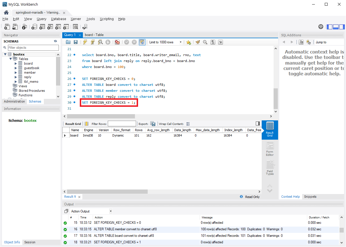Click the Filter objects search field
This screenshot has height=247, width=346.
(x=33, y=48)
